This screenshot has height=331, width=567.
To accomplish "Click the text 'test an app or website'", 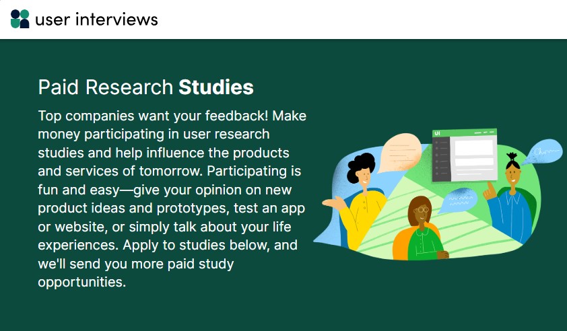I will pyautogui.click(x=172, y=217).
